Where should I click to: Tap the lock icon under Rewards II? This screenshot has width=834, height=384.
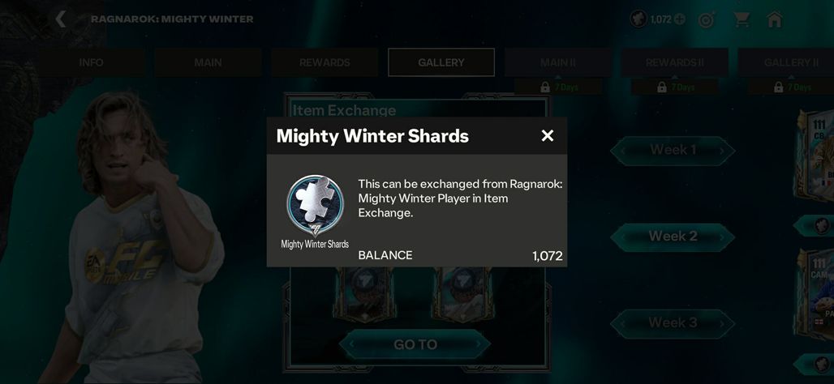pyautogui.click(x=662, y=87)
